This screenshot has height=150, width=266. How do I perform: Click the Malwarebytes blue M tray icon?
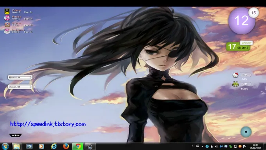pos(221,146)
